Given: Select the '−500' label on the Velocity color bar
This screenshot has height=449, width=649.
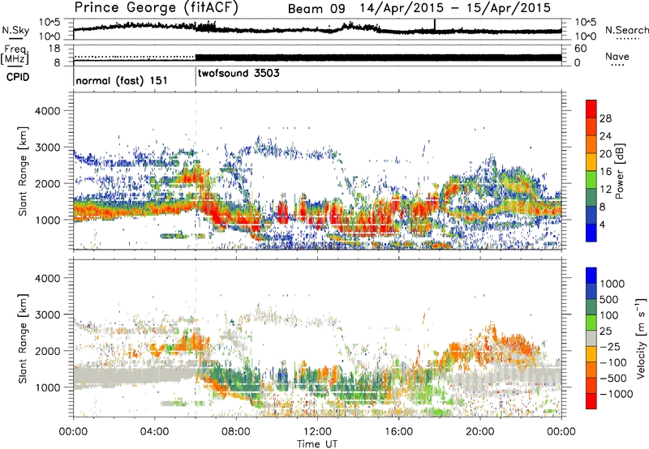Looking at the screenshot, I should [x=613, y=378].
